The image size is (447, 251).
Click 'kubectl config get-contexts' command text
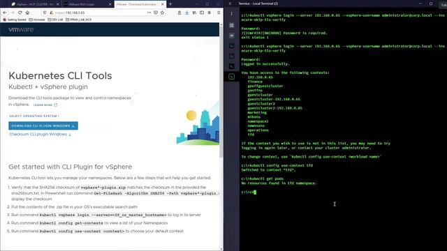[x=71, y=223]
